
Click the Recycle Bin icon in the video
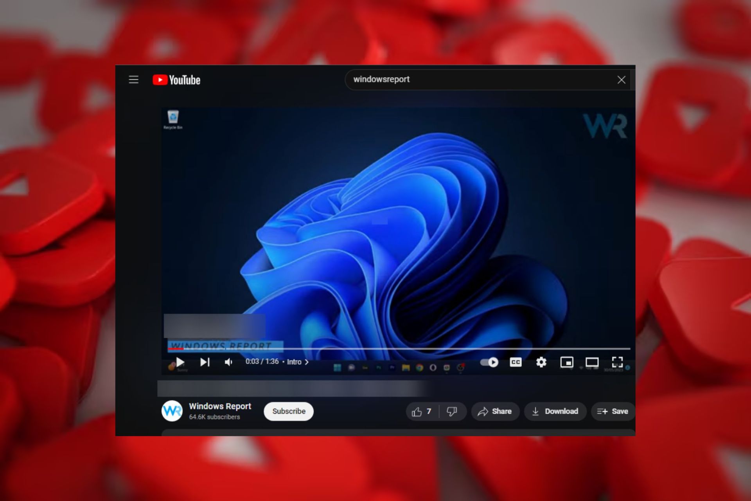point(173,119)
